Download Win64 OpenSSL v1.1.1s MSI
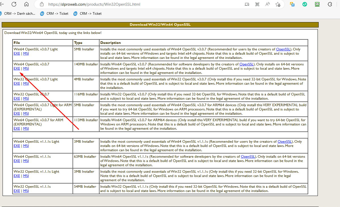The image size is (340, 207). (x=26, y=161)
